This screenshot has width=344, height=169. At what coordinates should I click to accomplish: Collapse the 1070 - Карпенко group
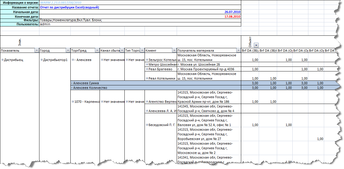tap(73, 102)
